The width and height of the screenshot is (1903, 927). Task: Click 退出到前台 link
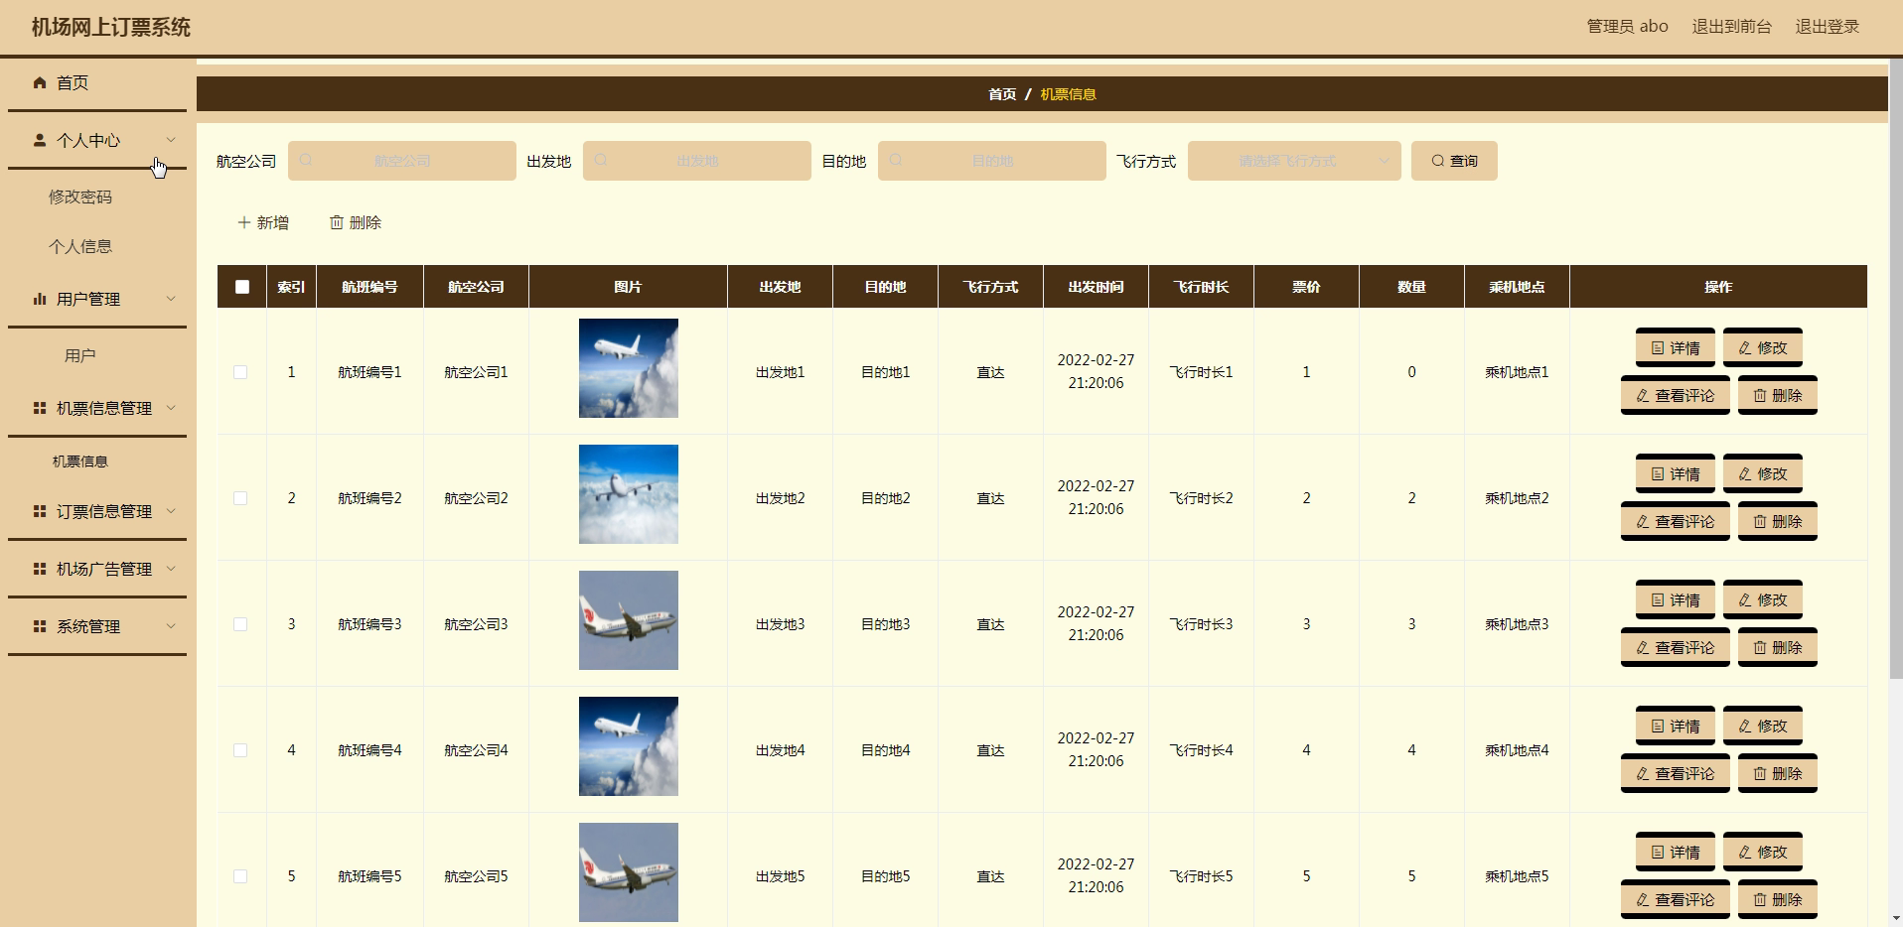click(x=1731, y=27)
